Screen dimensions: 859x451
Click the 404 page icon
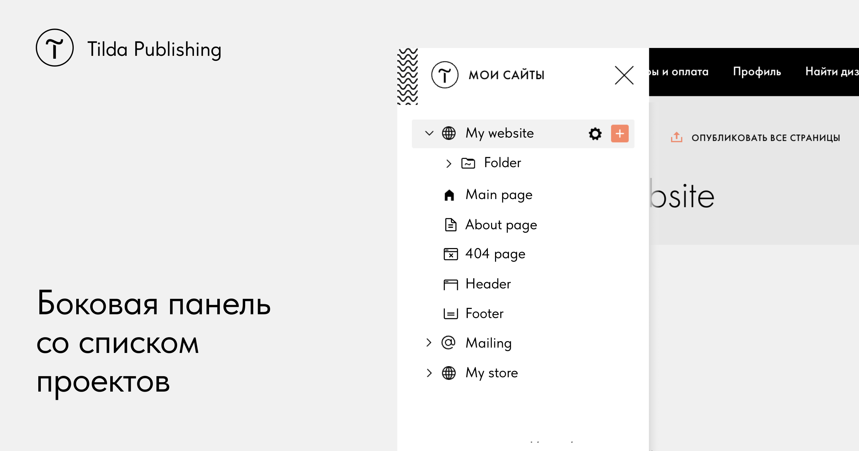[x=451, y=254]
